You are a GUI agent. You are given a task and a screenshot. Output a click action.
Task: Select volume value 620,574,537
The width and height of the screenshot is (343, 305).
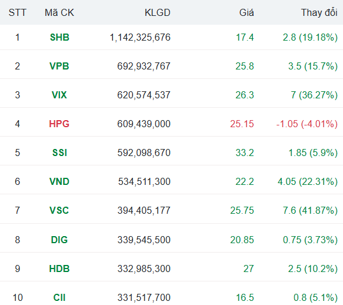[144, 95]
